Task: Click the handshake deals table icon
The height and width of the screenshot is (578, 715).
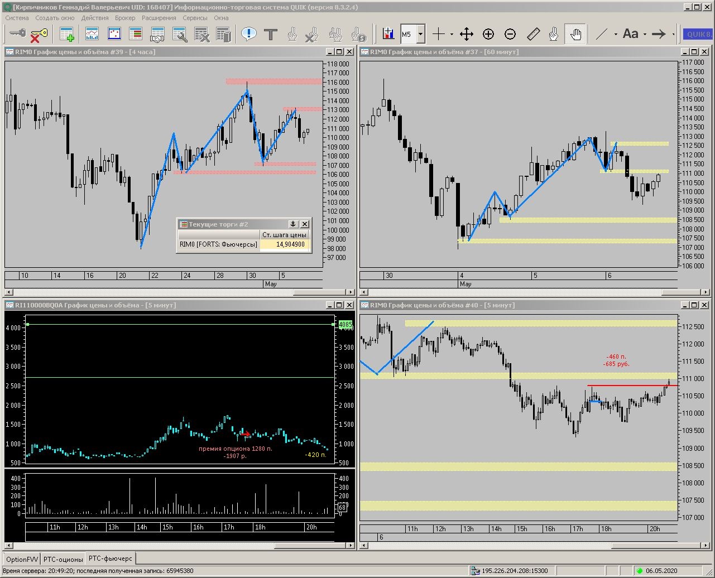Action: tap(157, 34)
